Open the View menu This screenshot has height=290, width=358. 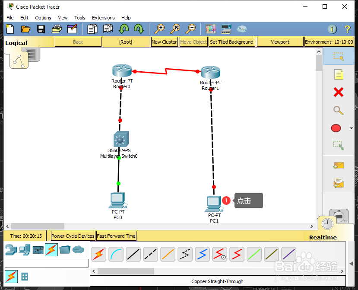point(63,18)
